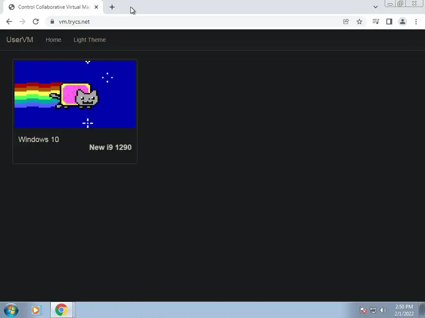This screenshot has height=318, width=425.
Task: Open the UserVM brand link
Action: pos(20,40)
